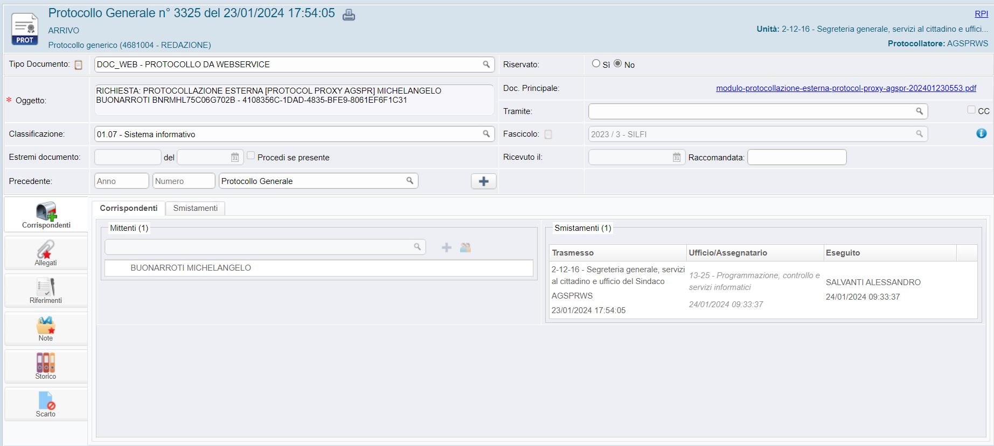Open the Classificazione lookup search

(486, 134)
